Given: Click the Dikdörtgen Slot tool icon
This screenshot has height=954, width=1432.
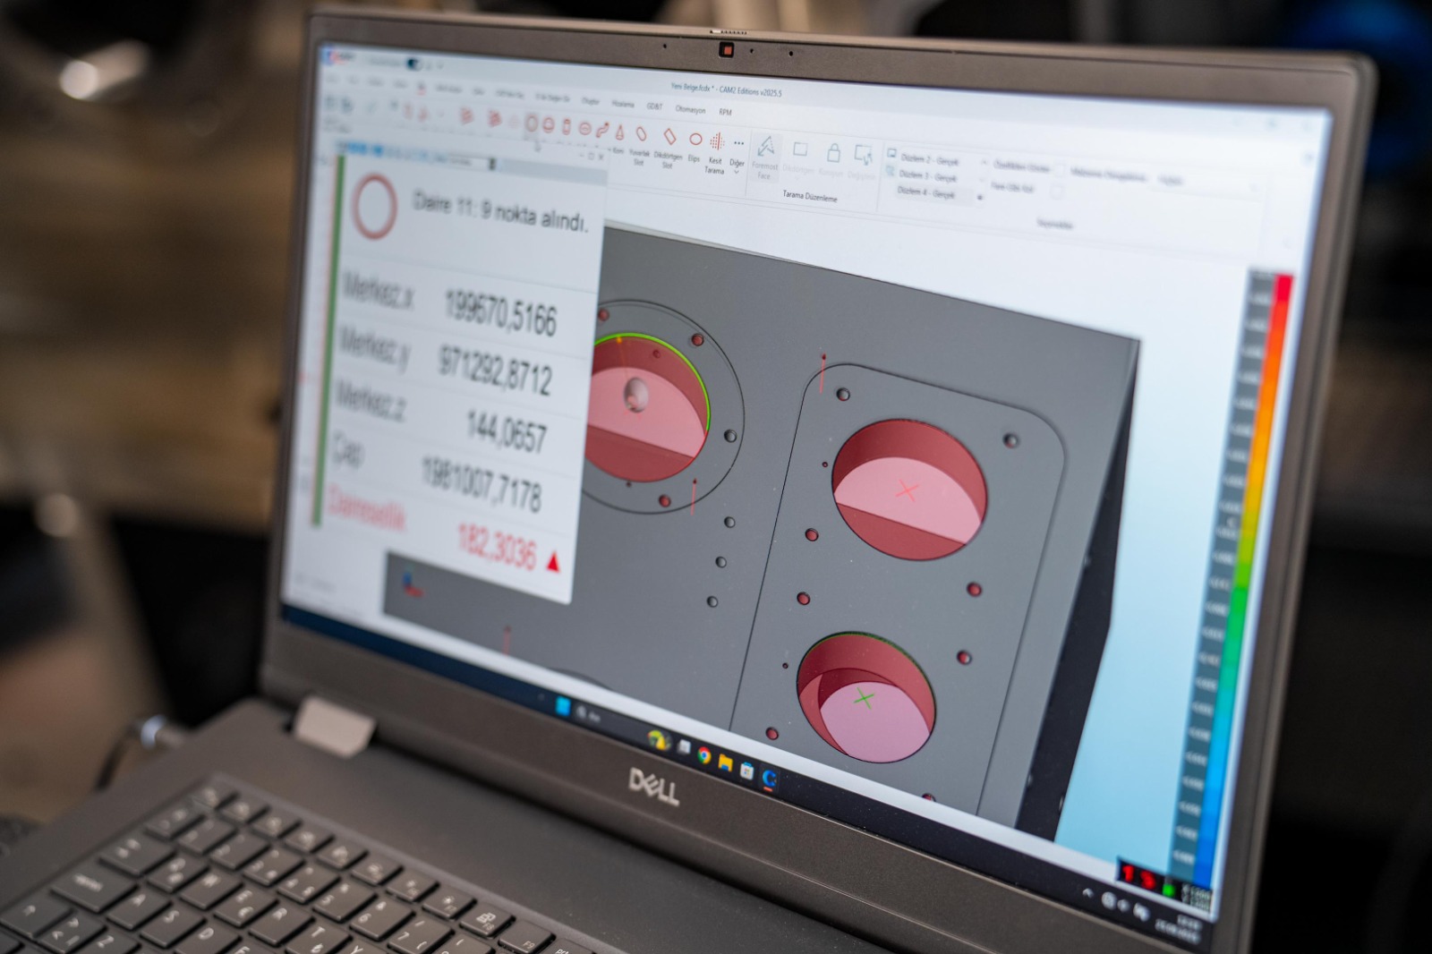Looking at the screenshot, I should click(669, 138).
